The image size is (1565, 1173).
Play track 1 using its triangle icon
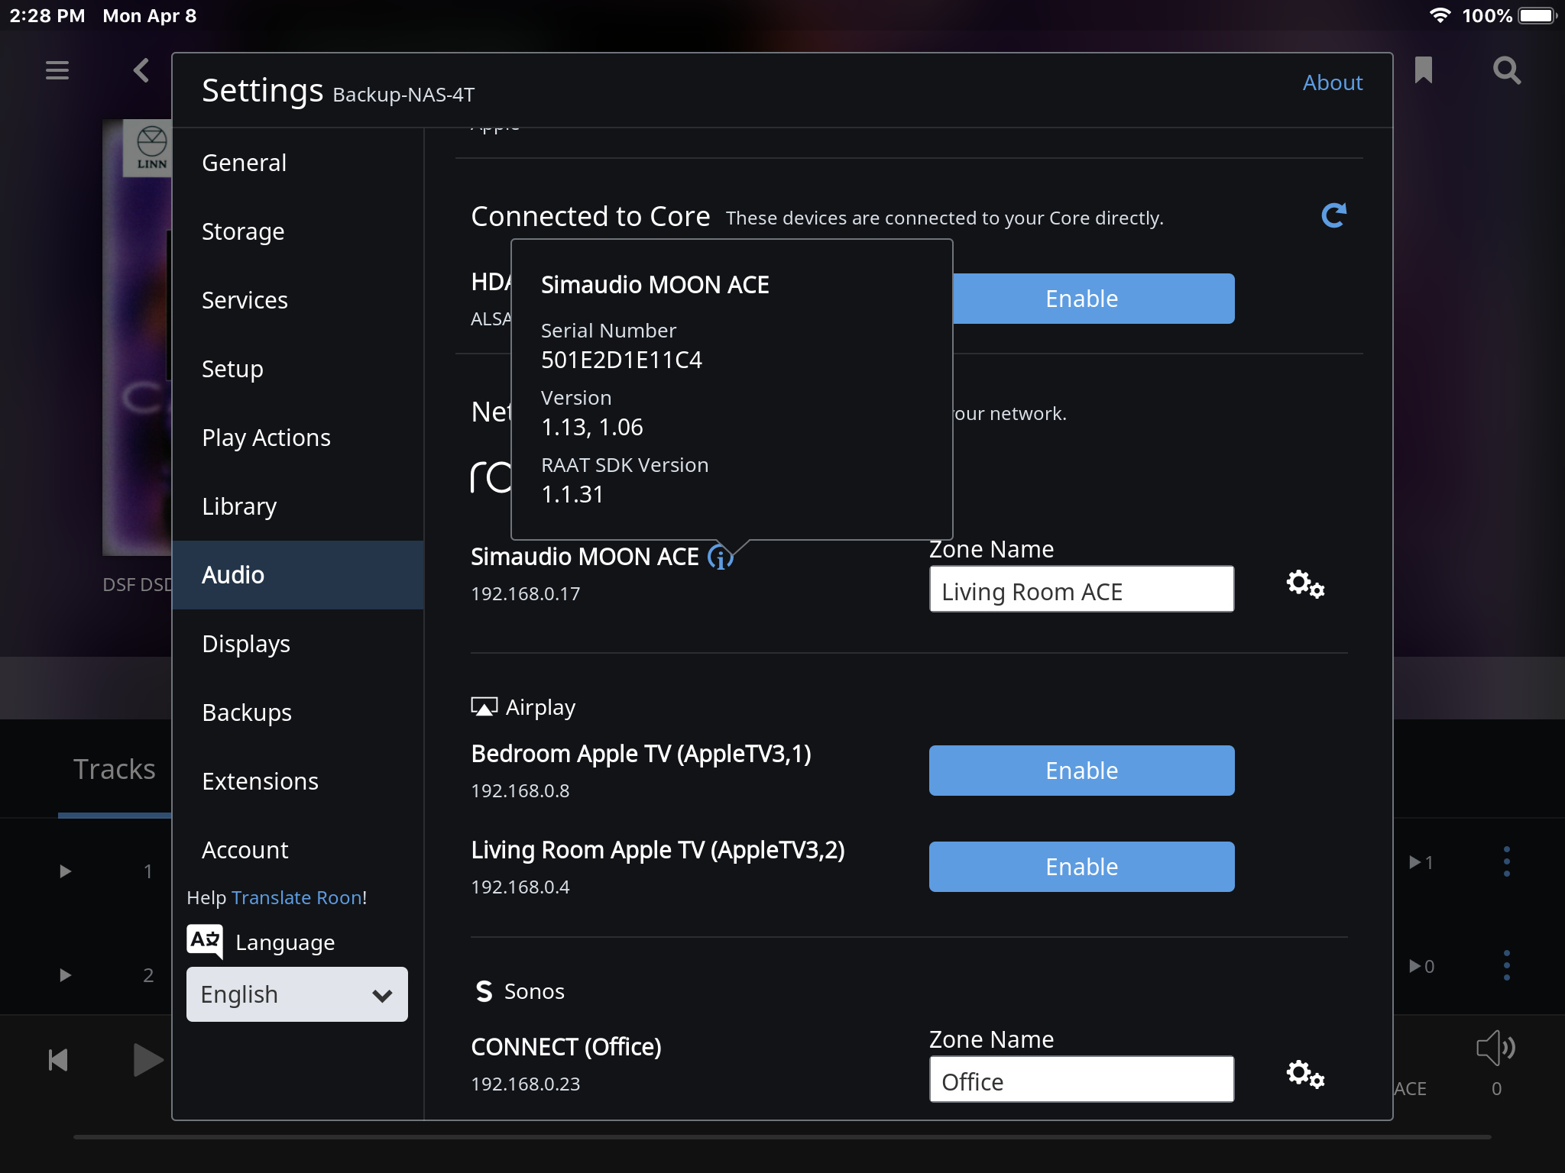tap(66, 871)
